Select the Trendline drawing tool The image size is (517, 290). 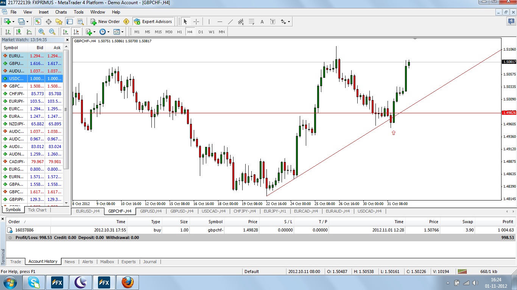230,22
